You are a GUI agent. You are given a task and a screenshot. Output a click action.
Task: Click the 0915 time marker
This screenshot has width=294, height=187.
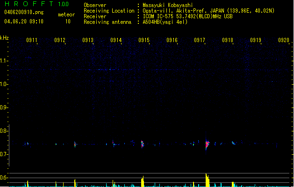click(144, 40)
